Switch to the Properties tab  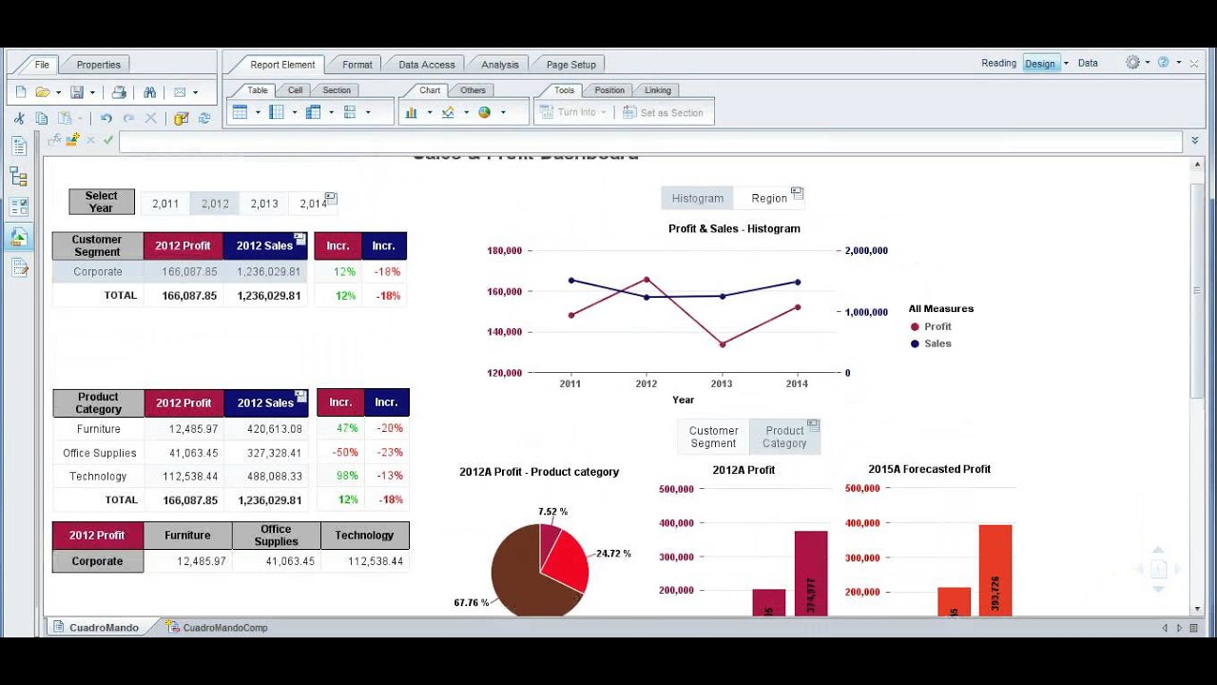pos(99,65)
